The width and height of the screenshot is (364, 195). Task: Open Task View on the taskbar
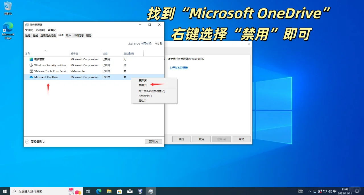88,191
